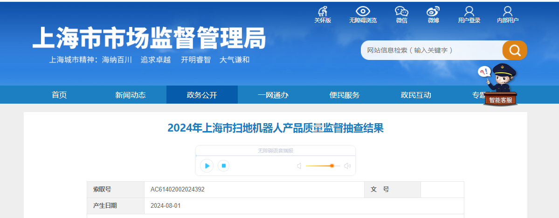This screenshot has width=559, height=218.
Task: Play the accessibility voice broadcast
Action: coord(207,166)
